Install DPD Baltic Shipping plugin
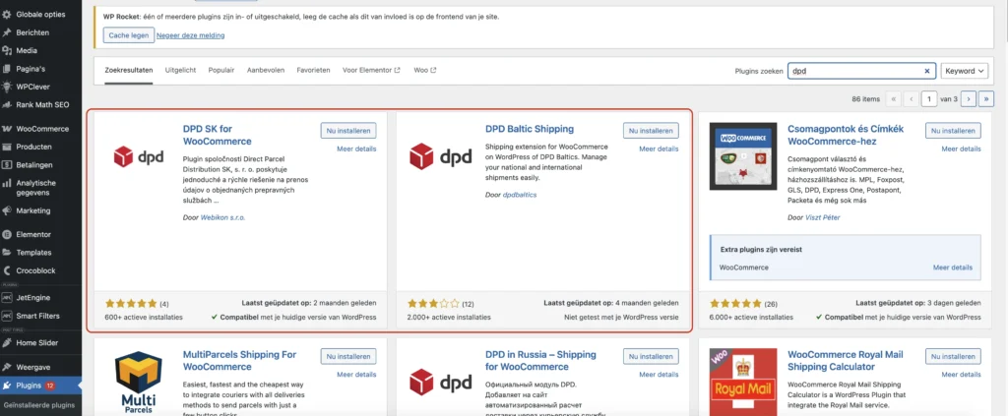The image size is (1008, 416). 651,131
